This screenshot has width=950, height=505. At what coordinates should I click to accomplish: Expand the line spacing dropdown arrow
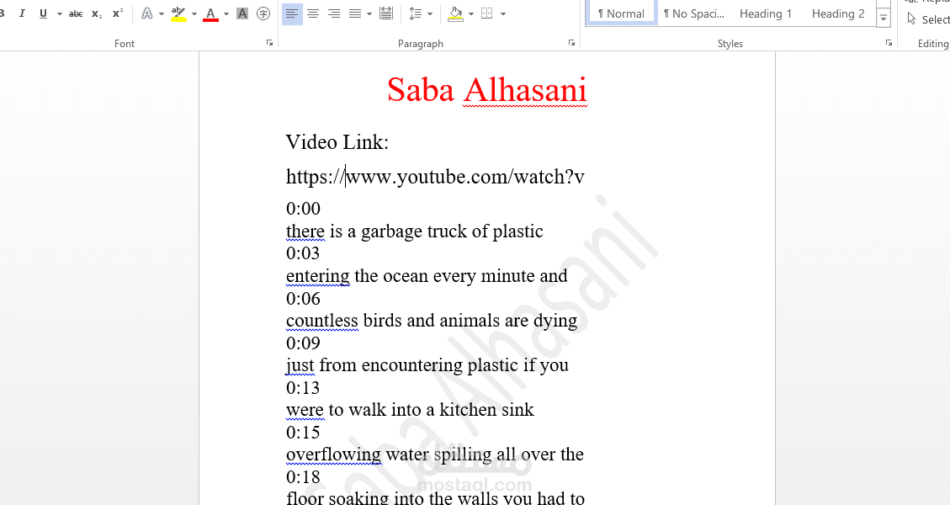pyautogui.click(x=429, y=13)
